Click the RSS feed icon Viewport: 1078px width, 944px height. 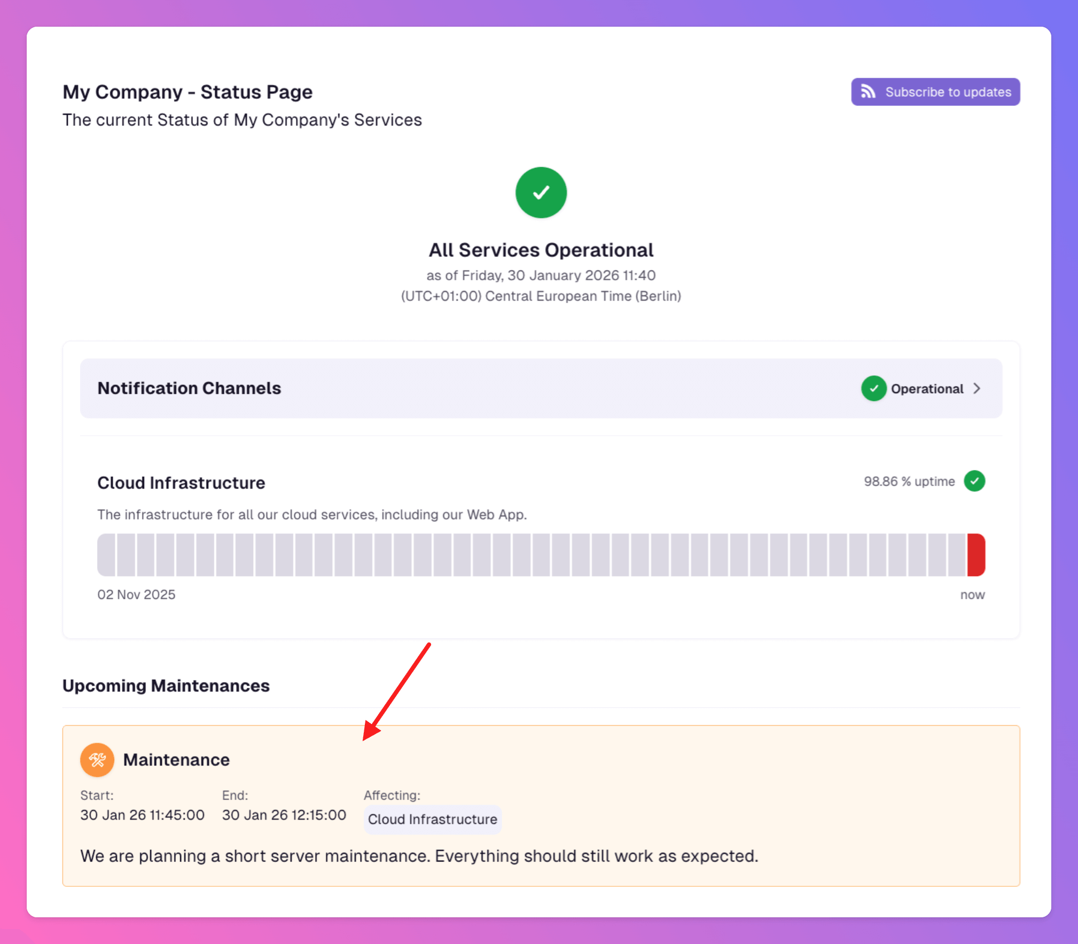[x=868, y=92]
